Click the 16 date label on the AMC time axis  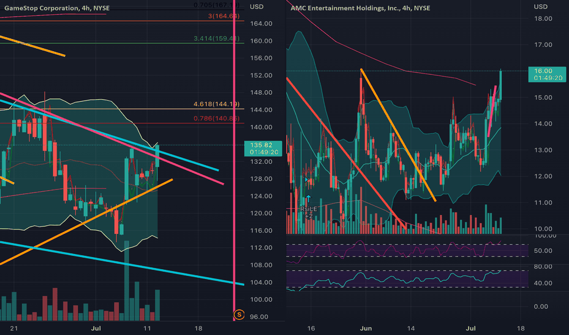(311, 328)
